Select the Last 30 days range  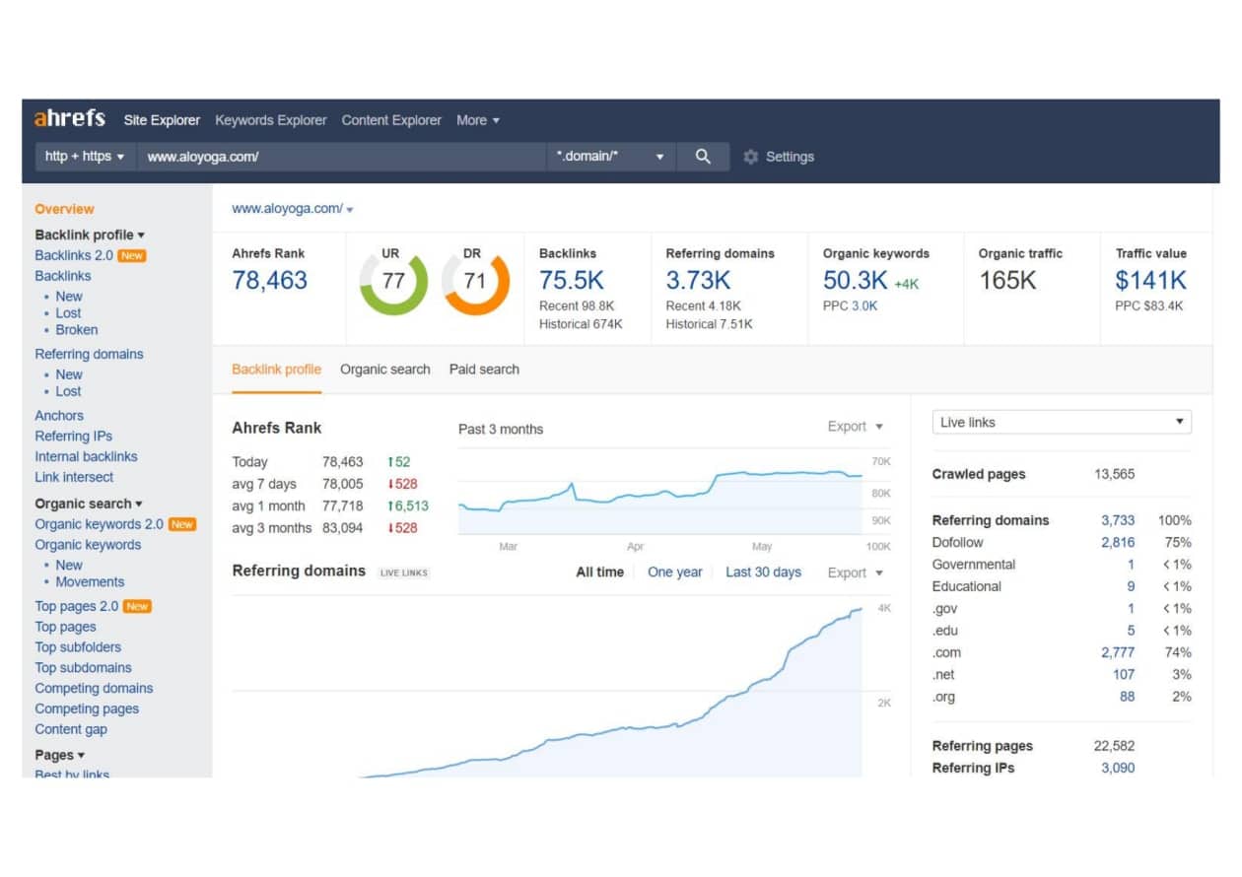[x=764, y=573]
